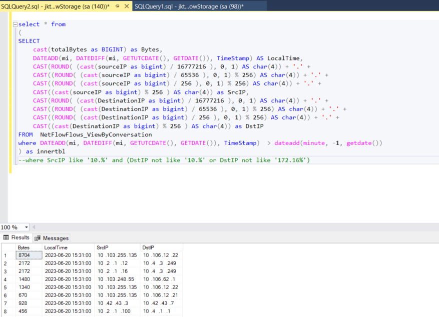The image size is (439, 317).
Task: Select the Bytes column header
Action: 29,247
